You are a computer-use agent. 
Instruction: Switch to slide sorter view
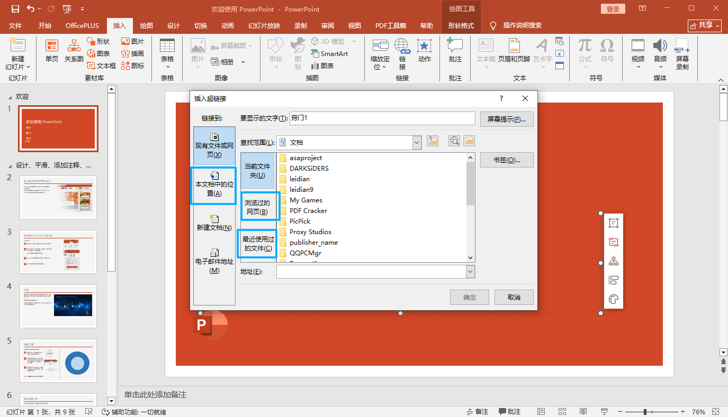click(562, 412)
